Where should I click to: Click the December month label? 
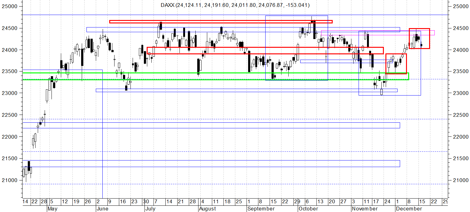409,209
